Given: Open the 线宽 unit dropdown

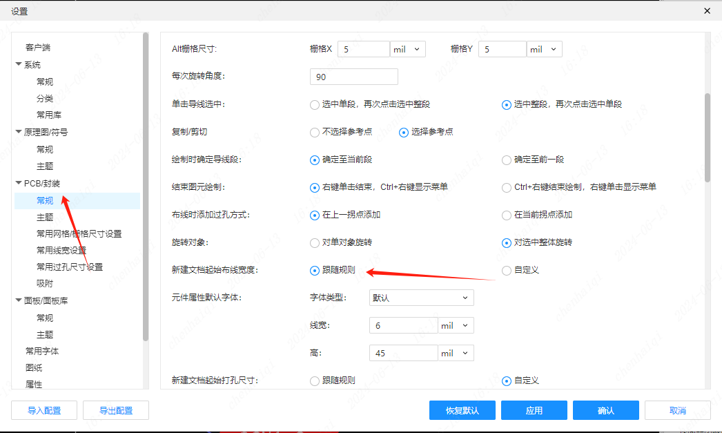Looking at the screenshot, I should click(x=456, y=326).
